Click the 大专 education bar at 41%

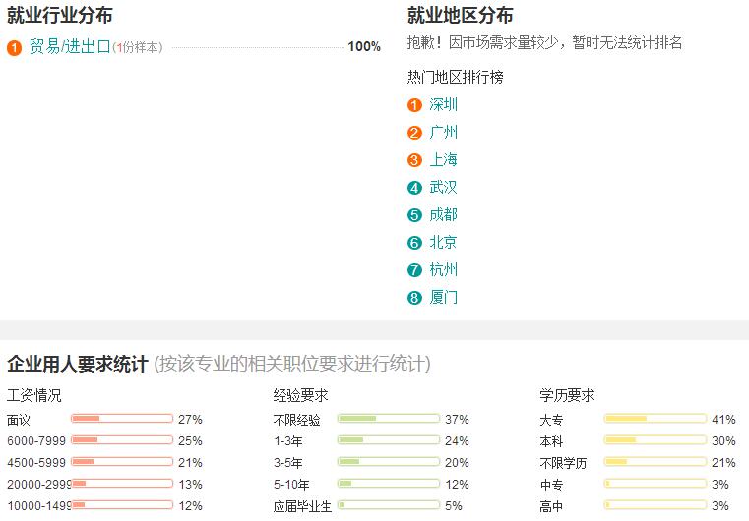655,419
